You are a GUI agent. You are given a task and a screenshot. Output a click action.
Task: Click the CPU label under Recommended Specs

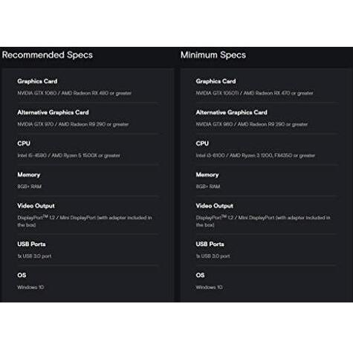point(24,143)
